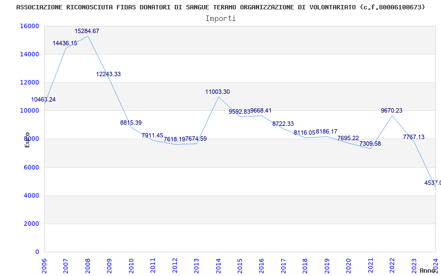Click the 8186.17 data label
Viewport: 441px width, 276px height.
coord(326,131)
